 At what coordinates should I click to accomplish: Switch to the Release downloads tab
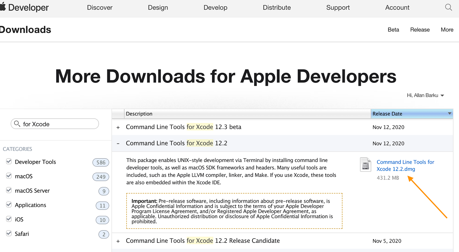[x=420, y=30]
